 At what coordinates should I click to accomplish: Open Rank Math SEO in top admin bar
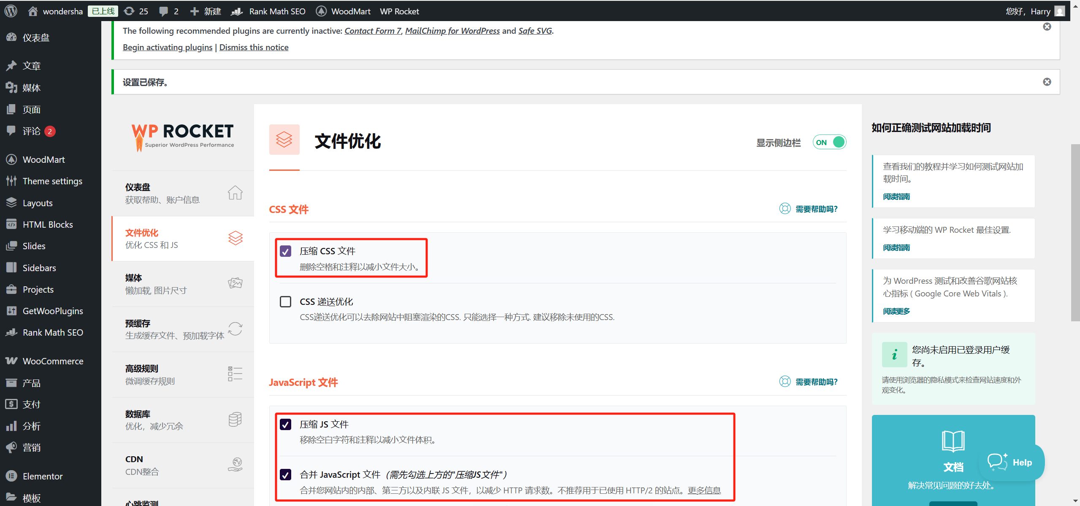(277, 11)
